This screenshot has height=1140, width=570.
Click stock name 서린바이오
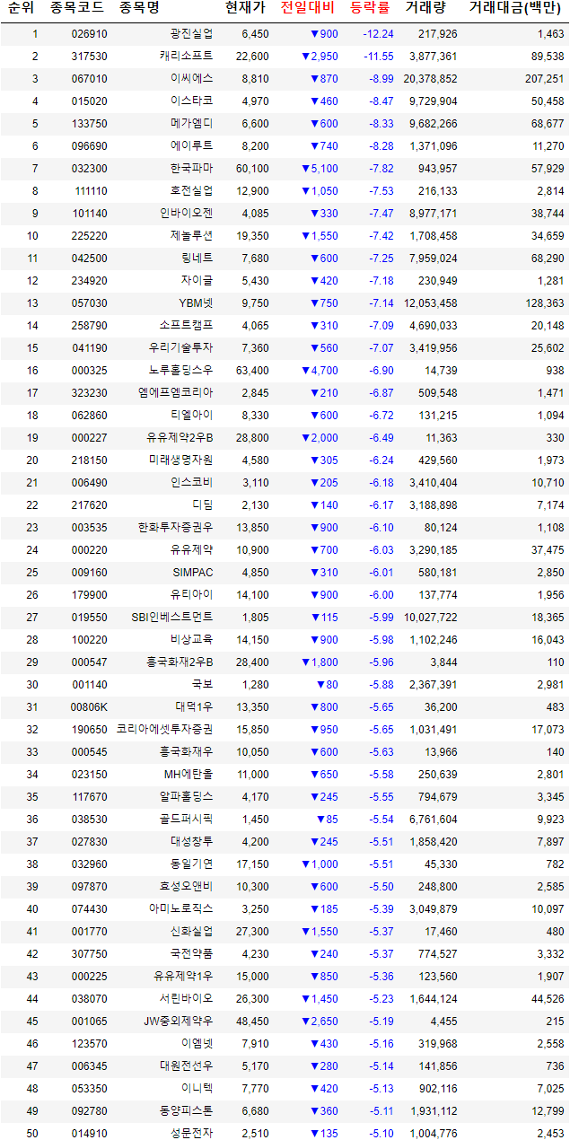[186, 999]
